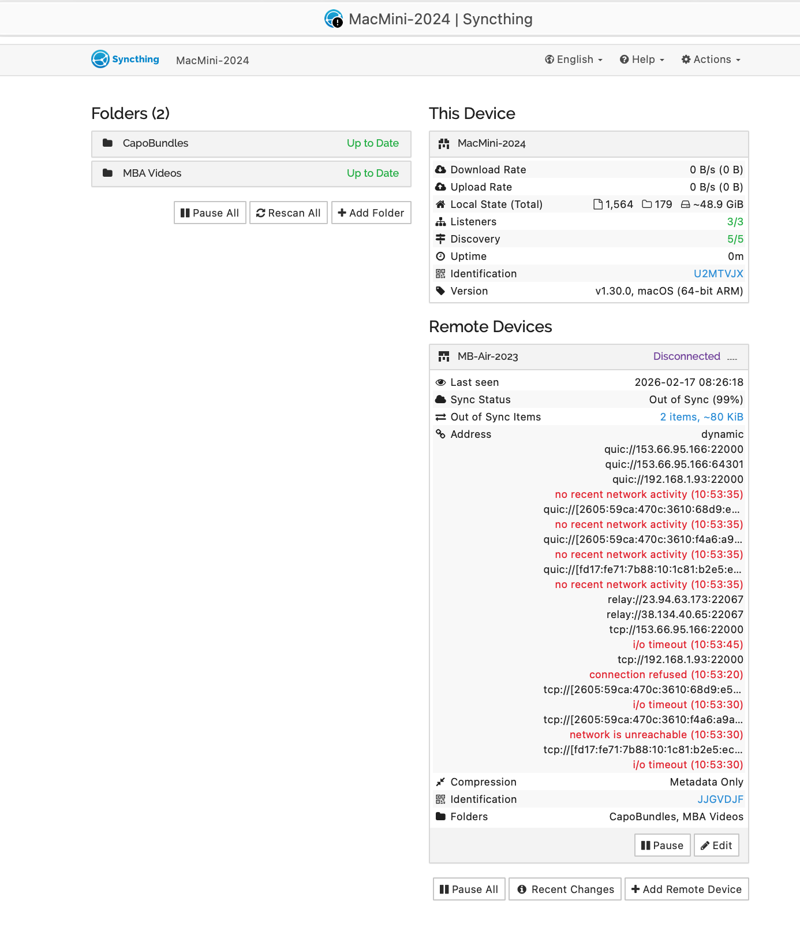Click the Add Remote Device button
Screen dimensions: 800x945
pos(686,890)
